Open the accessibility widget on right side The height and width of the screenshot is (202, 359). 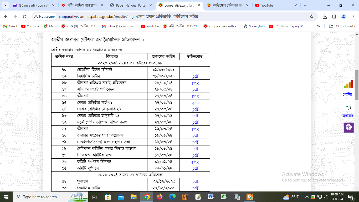(x=348, y=127)
